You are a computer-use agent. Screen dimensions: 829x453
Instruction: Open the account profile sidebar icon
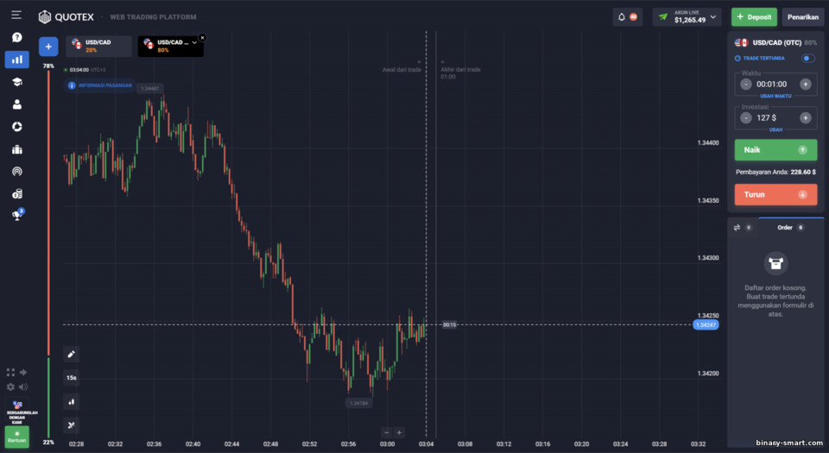tap(17, 104)
